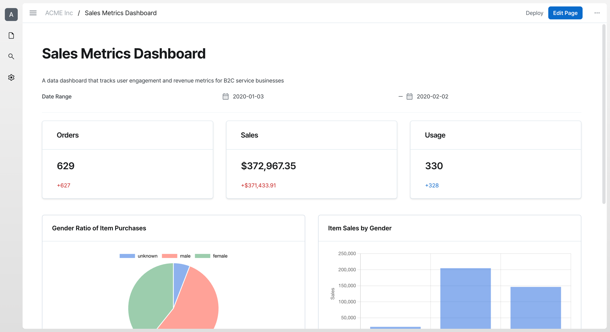Image resolution: width=610 pixels, height=332 pixels.
Task: Click the Orders card title
Action: [68, 135]
